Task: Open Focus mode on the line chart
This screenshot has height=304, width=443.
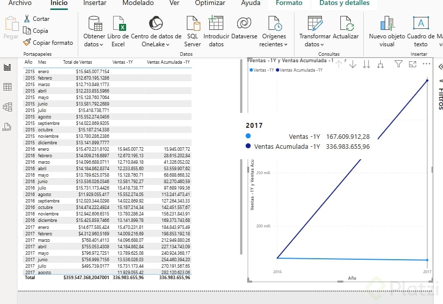Action: pos(412,64)
